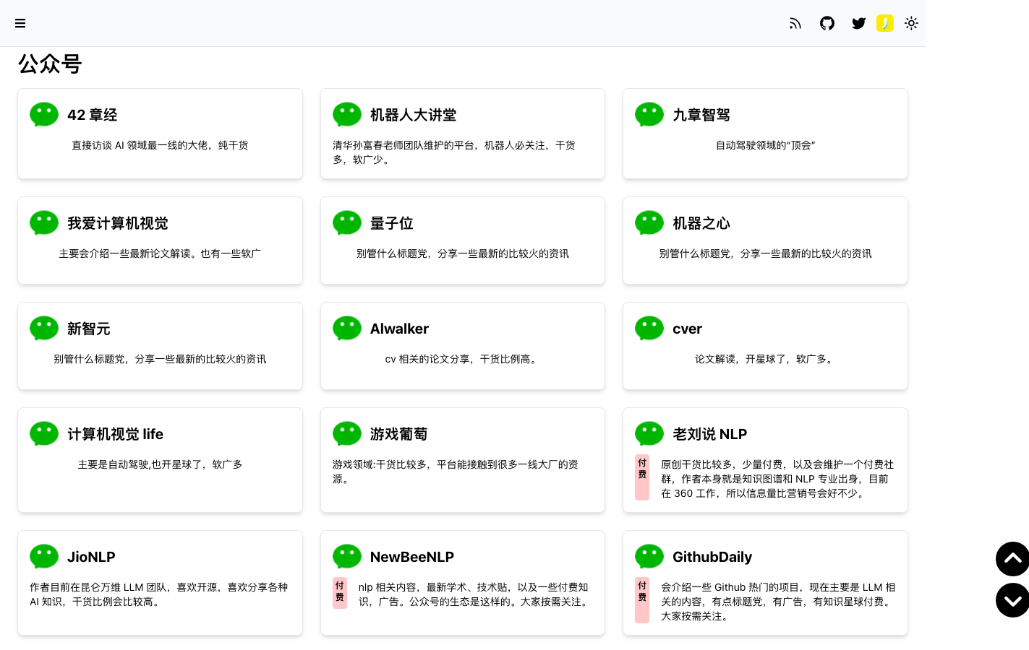Click the 付费 tag on 老刘说 NLP card
Screen dimensions: 1029x650
[x=642, y=477]
